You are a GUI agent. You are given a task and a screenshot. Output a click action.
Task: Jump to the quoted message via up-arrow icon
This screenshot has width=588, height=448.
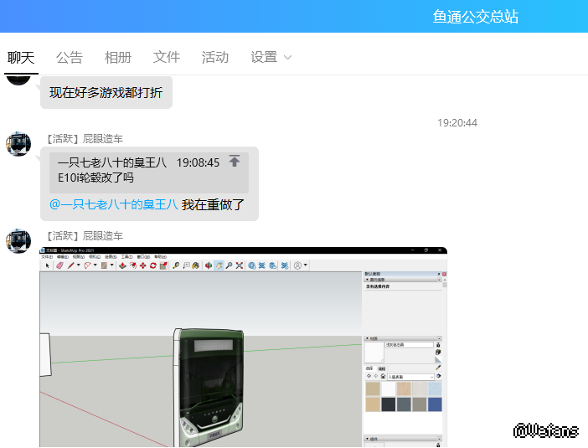point(235,162)
